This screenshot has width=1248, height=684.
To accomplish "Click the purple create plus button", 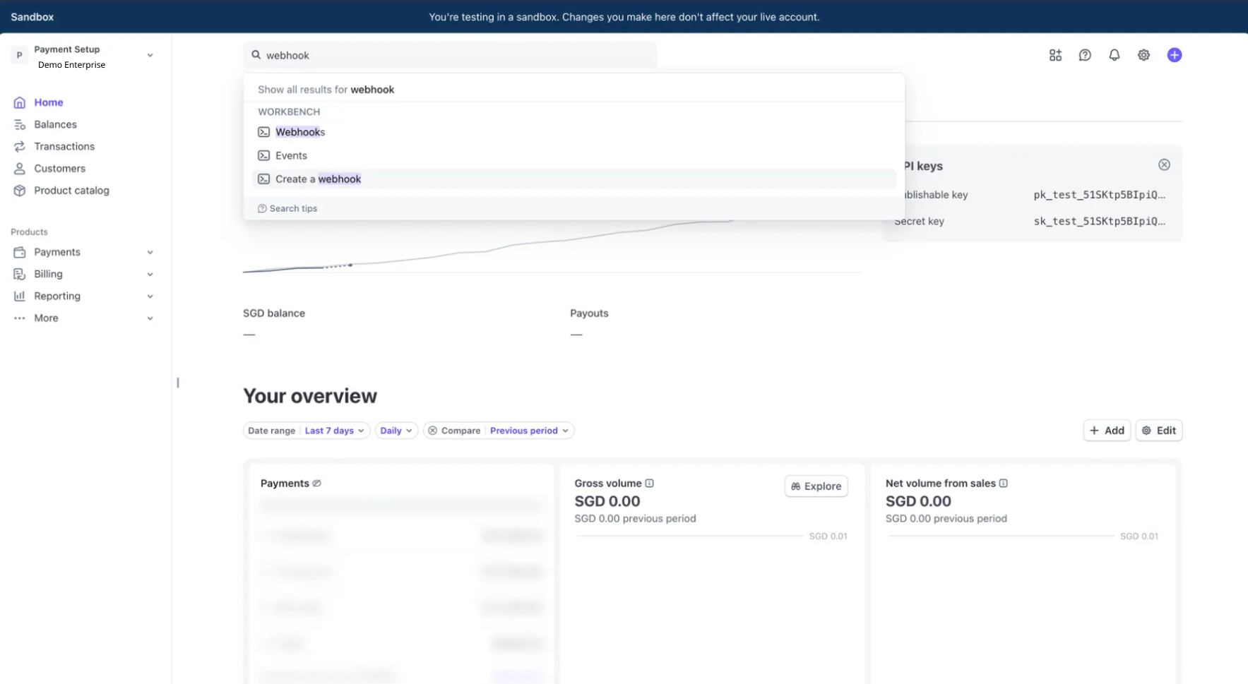I will (x=1175, y=54).
